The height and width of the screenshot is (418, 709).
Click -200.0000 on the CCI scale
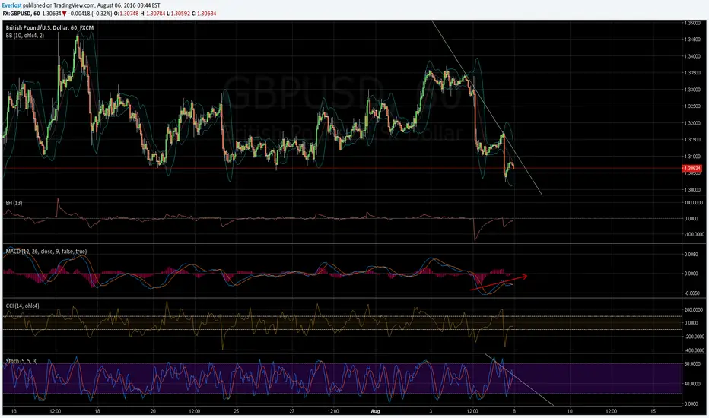tap(694, 337)
